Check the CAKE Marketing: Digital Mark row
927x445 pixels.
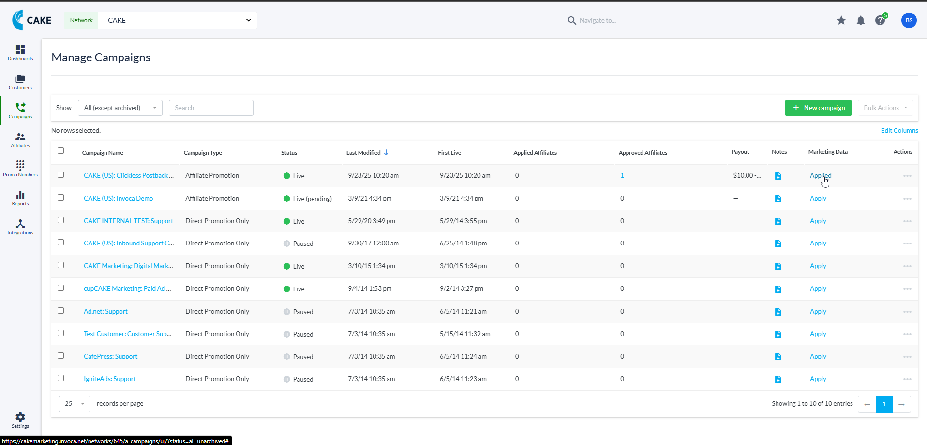pyautogui.click(x=60, y=265)
